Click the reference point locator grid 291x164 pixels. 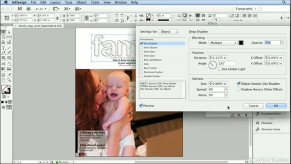7,18
